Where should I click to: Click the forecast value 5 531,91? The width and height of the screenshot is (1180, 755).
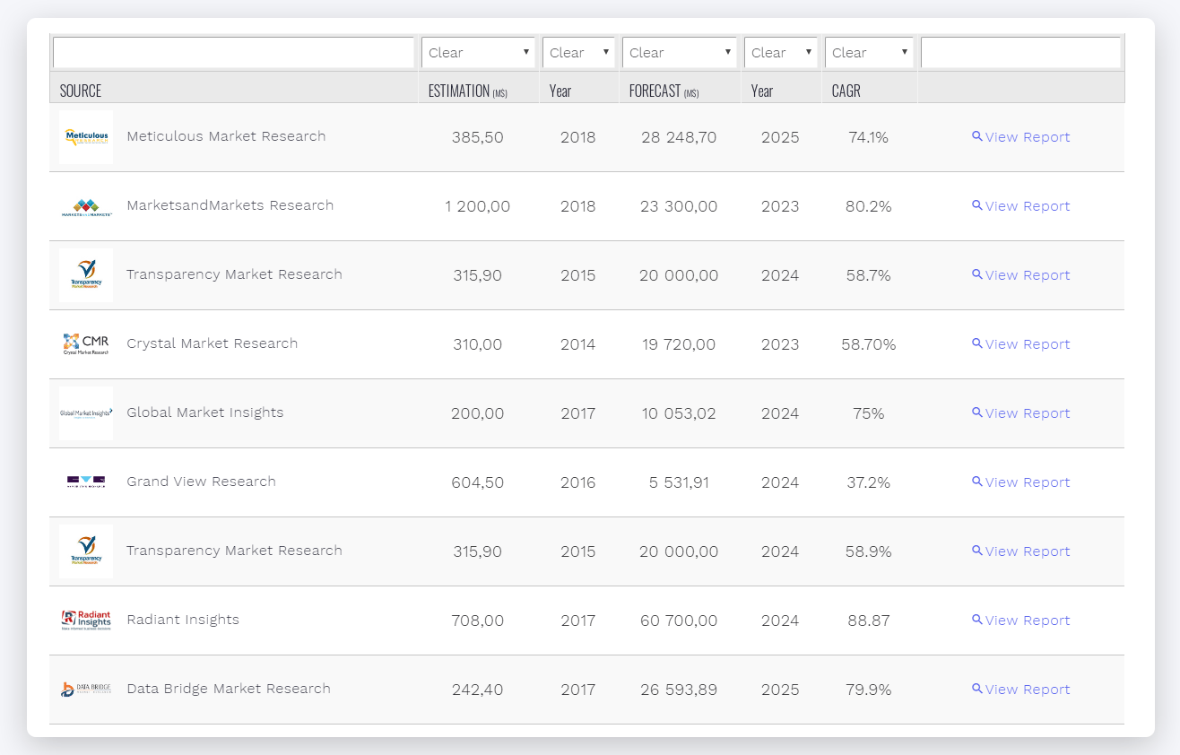click(679, 482)
